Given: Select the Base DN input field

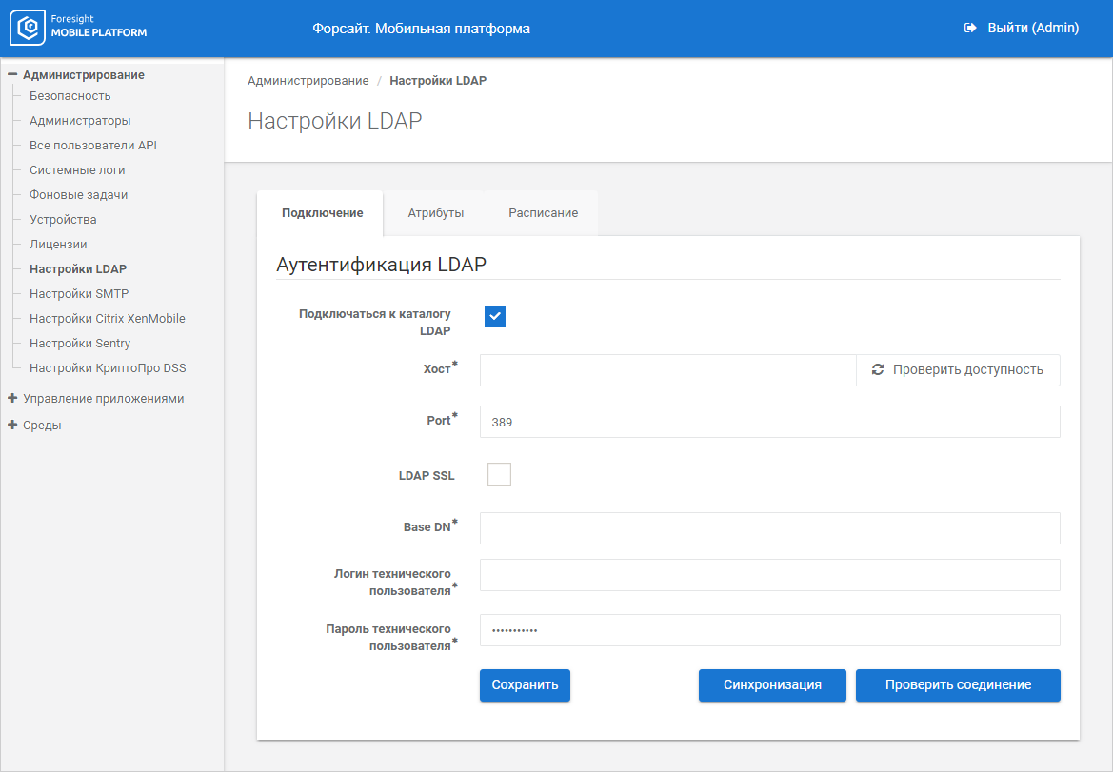Looking at the screenshot, I should pos(768,528).
